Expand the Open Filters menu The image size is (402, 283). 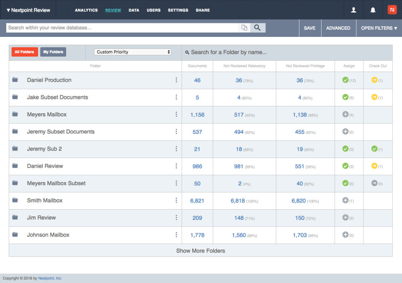(379, 28)
